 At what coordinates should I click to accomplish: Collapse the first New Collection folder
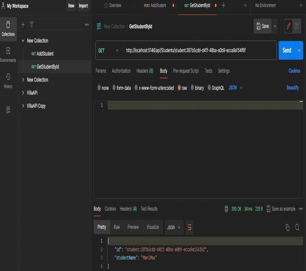point(23,41)
